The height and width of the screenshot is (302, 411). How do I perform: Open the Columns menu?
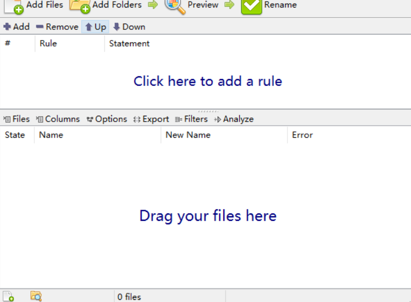click(x=58, y=119)
